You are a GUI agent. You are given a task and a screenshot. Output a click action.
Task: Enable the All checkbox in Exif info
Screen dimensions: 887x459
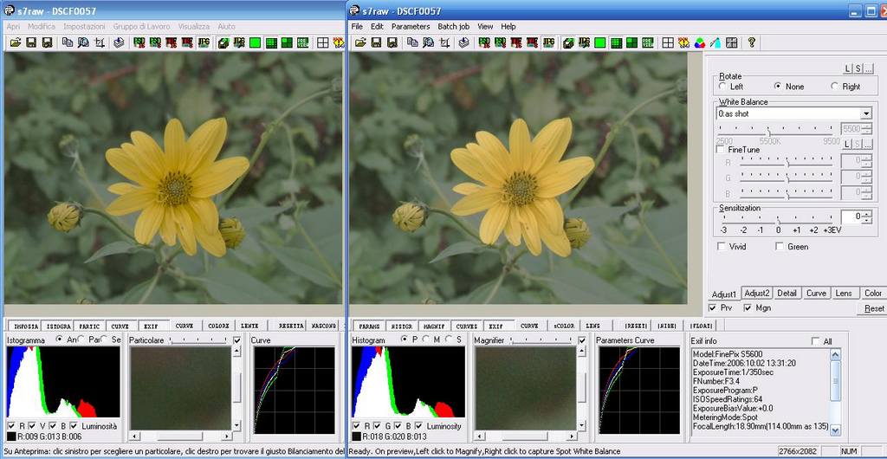(x=815, y=341)
